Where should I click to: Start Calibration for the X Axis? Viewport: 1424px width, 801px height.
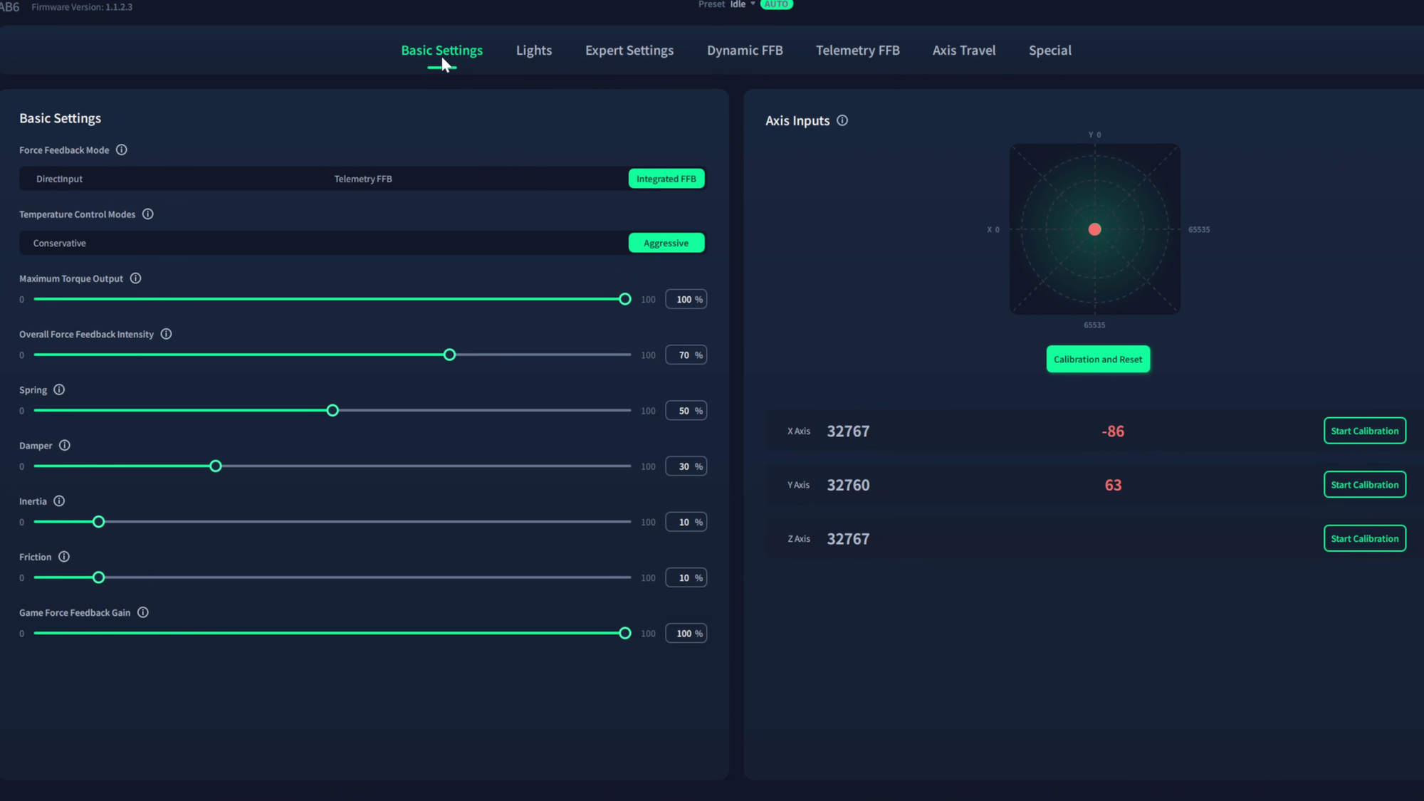click(x=1364, y=431)
